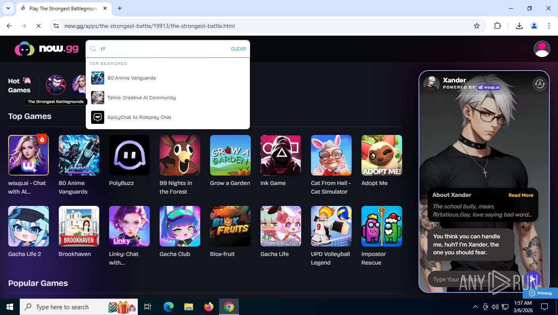558x315 pixels.
Task: Open the Gacha Life game icon
Action: (x=281, y=226)
